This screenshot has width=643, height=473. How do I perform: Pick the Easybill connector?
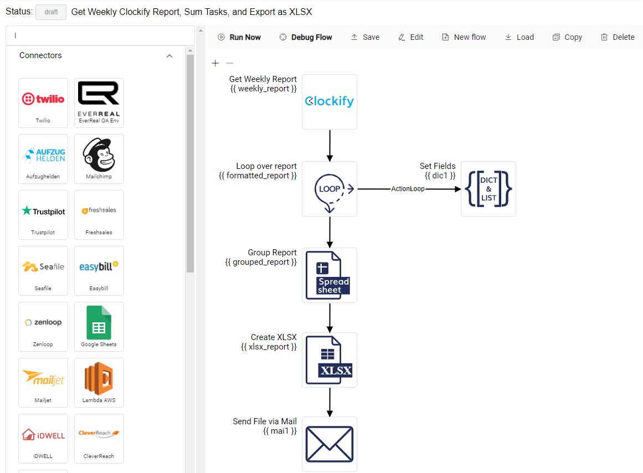[99, 271]
